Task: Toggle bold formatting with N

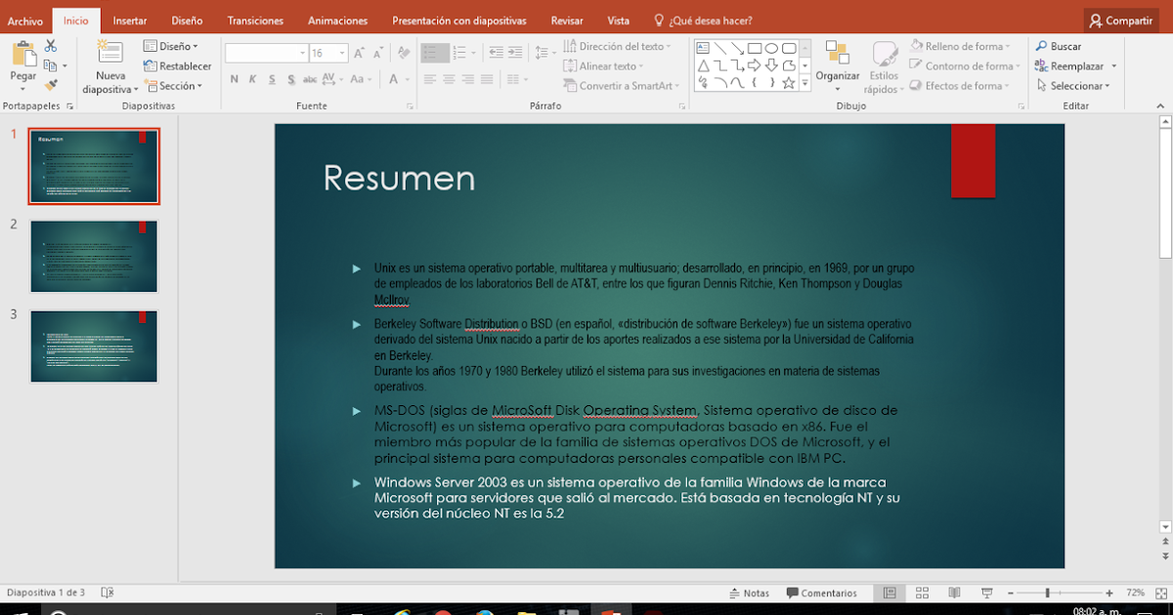Action: coord(233,77)
